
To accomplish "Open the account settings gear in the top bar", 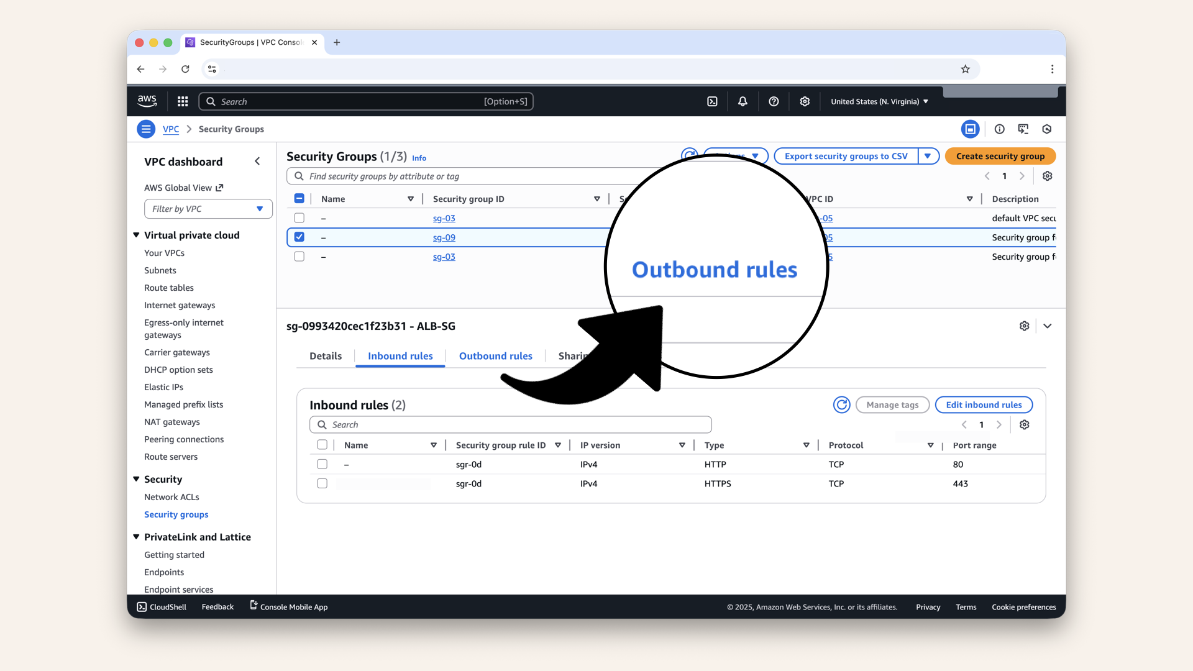I will click(805, 101).
